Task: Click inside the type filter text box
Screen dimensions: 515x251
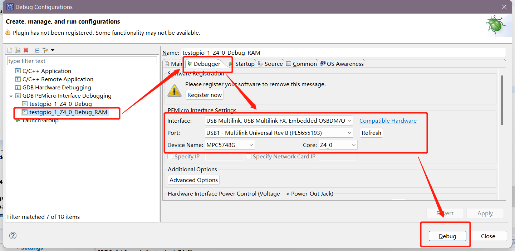Action: pos(82,61)
